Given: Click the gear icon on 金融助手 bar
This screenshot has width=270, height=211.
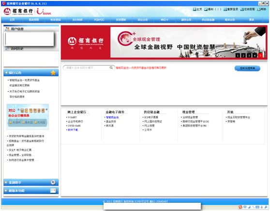Looking at the screenshot, I should 53,182.
